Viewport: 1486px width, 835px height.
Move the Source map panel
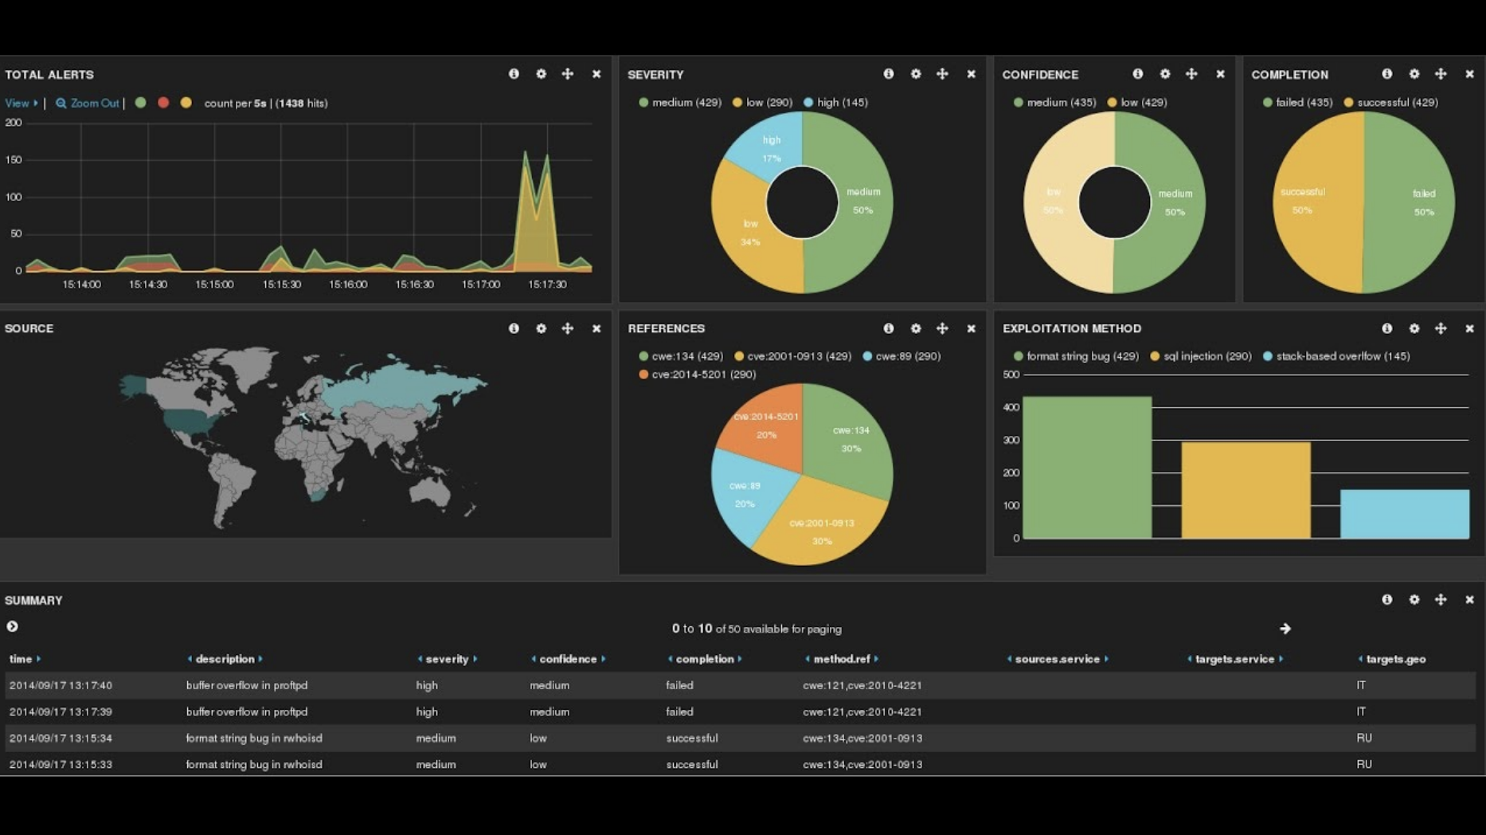pos(569,328)
